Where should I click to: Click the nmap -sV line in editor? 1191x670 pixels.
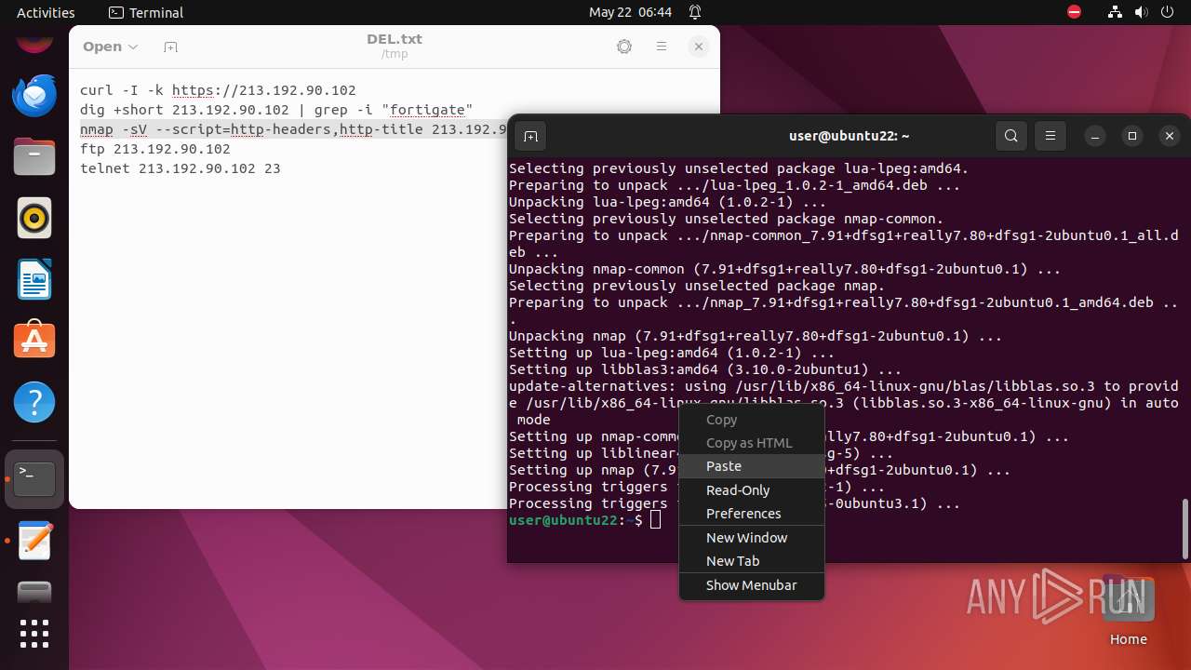click(293, 129)
